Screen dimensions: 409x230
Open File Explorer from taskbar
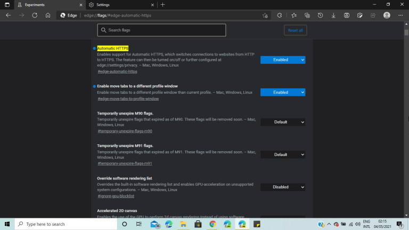183,224
